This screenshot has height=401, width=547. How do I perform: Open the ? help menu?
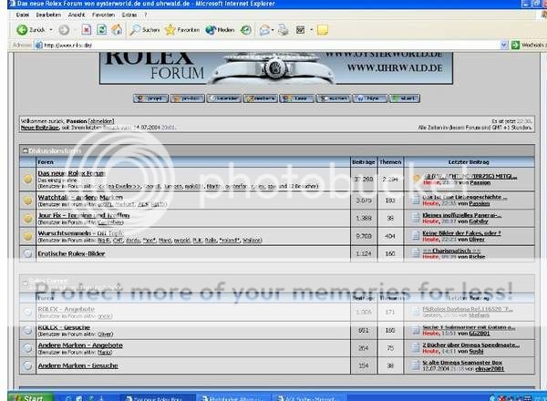pos(146,15)
